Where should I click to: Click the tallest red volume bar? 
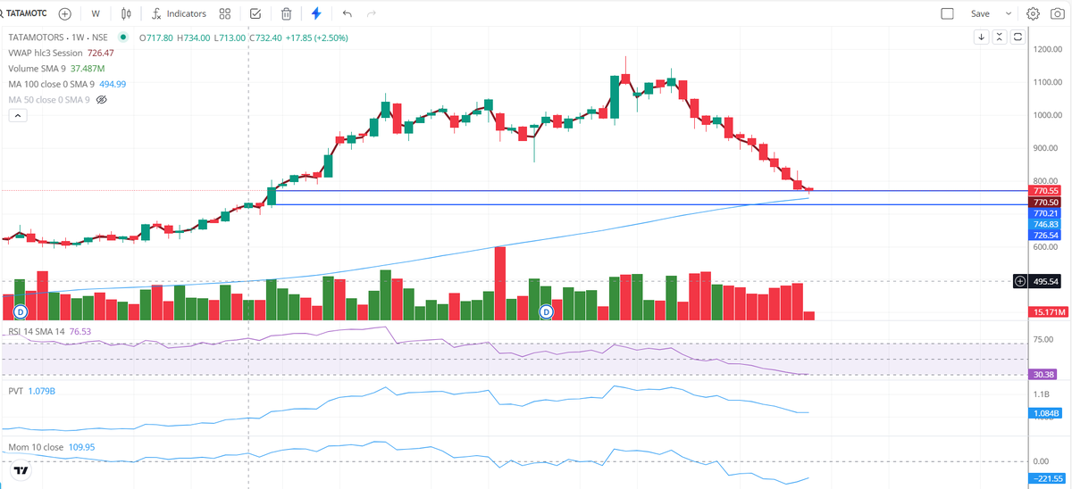(x=500, y=284)
